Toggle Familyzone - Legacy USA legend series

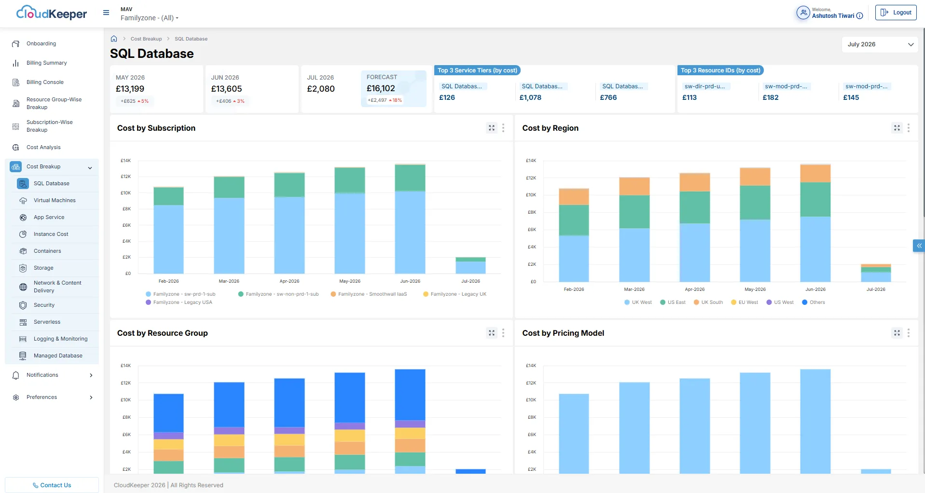179,302
